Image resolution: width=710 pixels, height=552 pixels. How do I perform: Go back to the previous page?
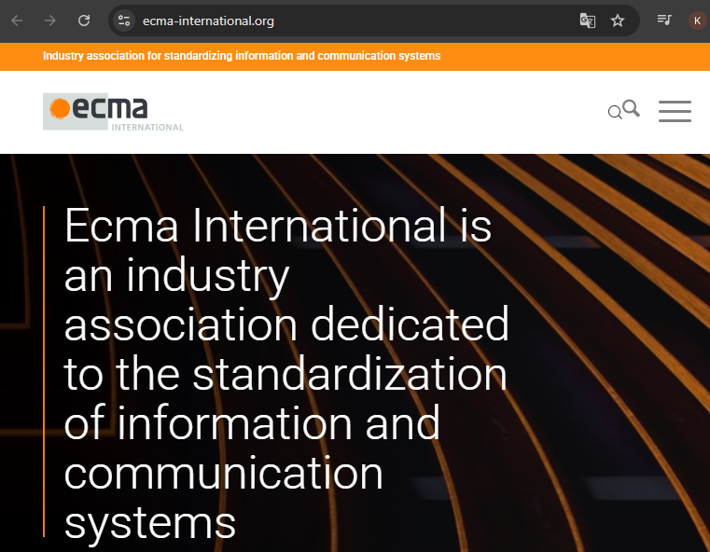tap(17, 21)
